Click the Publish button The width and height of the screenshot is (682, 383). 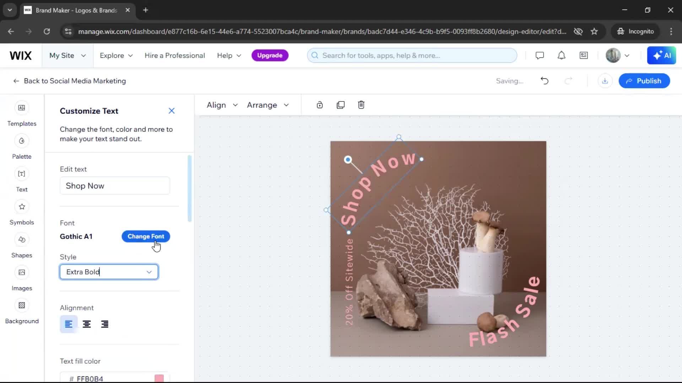[644, 81]
